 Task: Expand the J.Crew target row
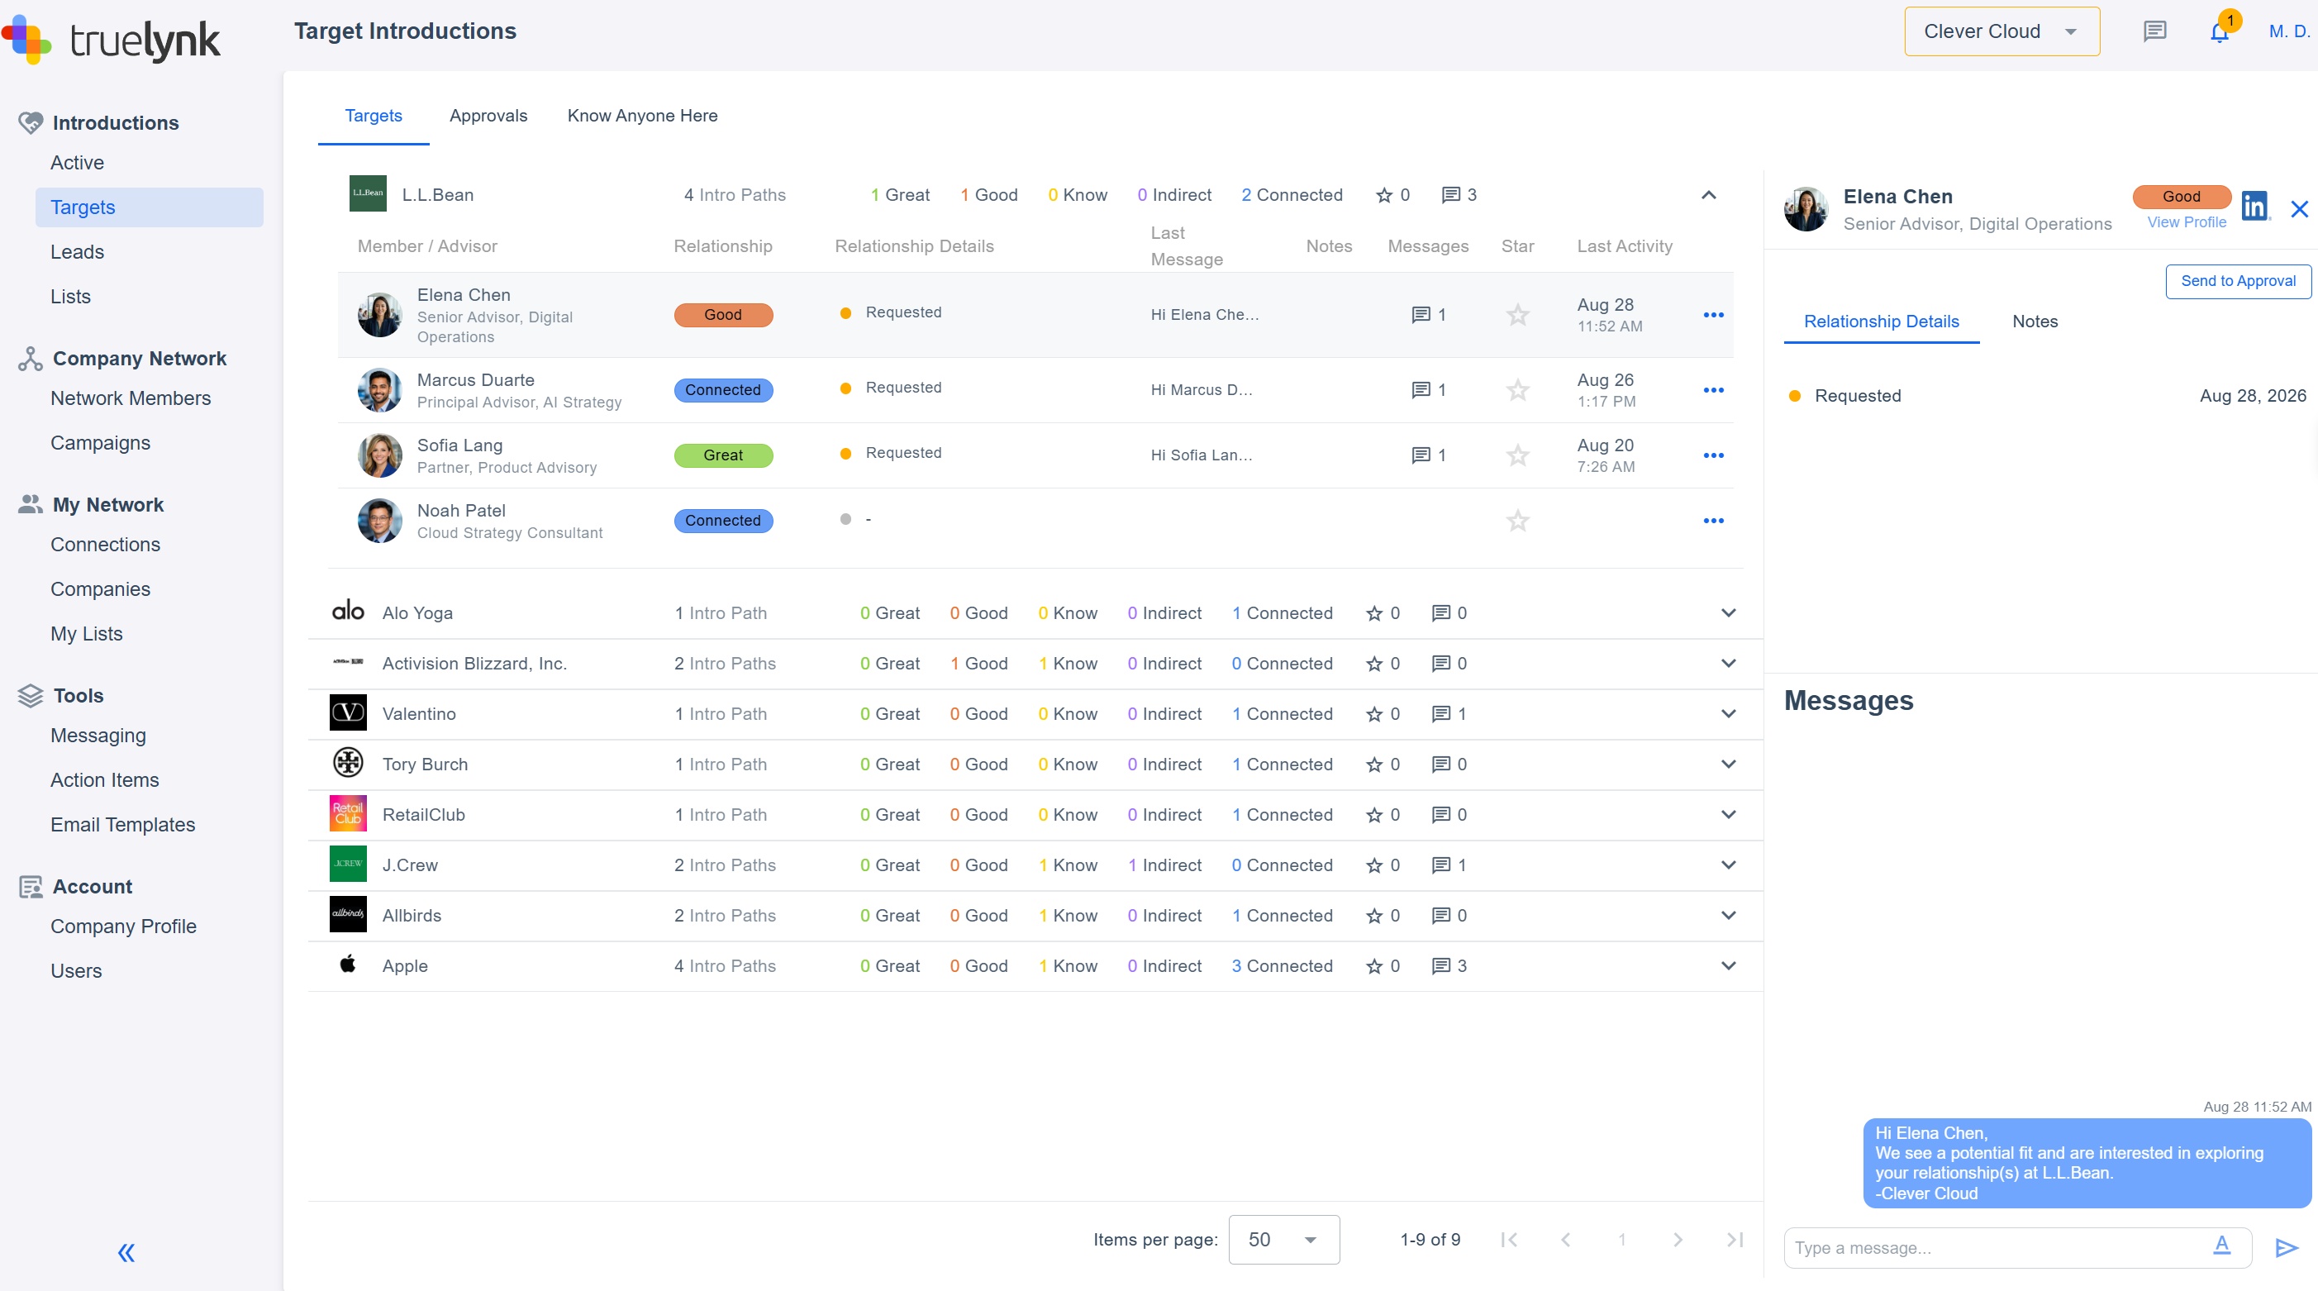click(1728, 865)
